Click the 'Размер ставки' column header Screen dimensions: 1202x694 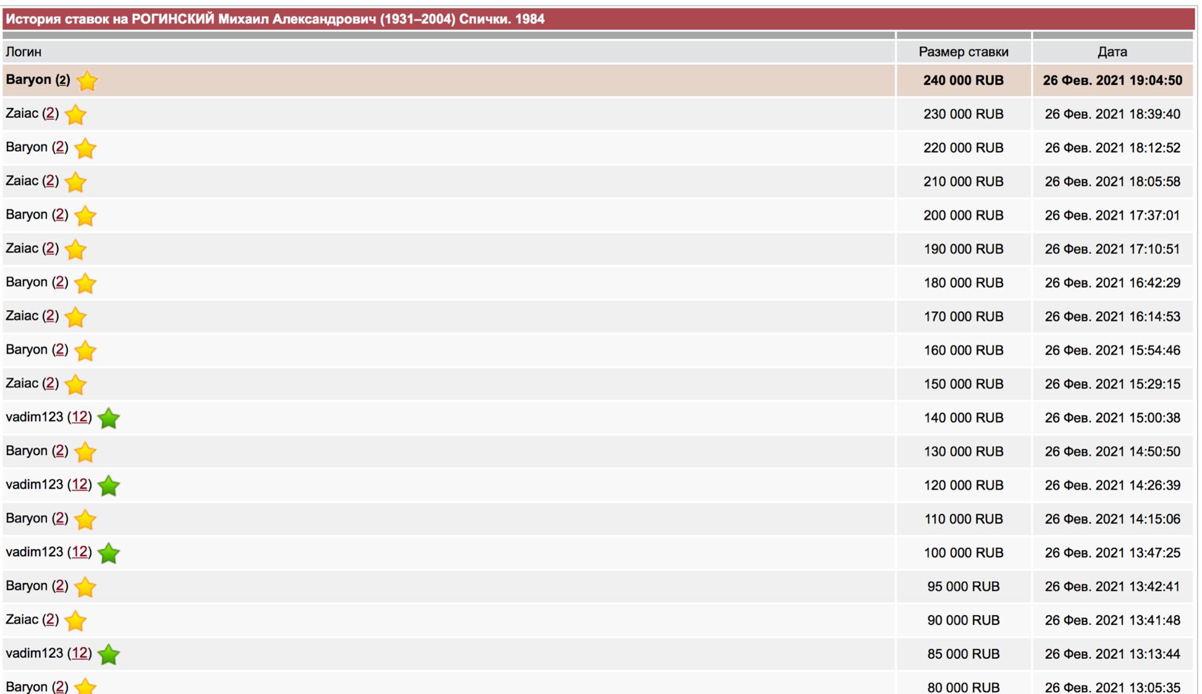click(963, 52)
